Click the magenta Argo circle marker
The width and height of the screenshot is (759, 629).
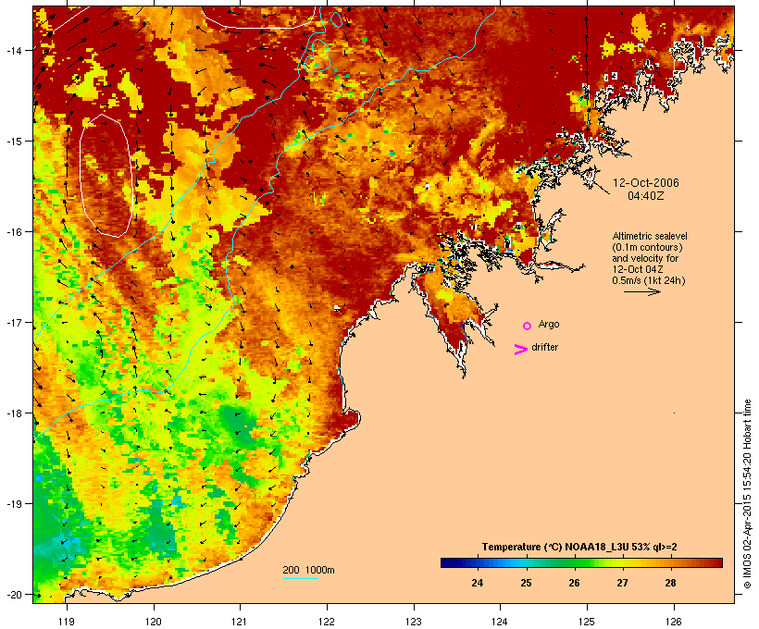528,327
